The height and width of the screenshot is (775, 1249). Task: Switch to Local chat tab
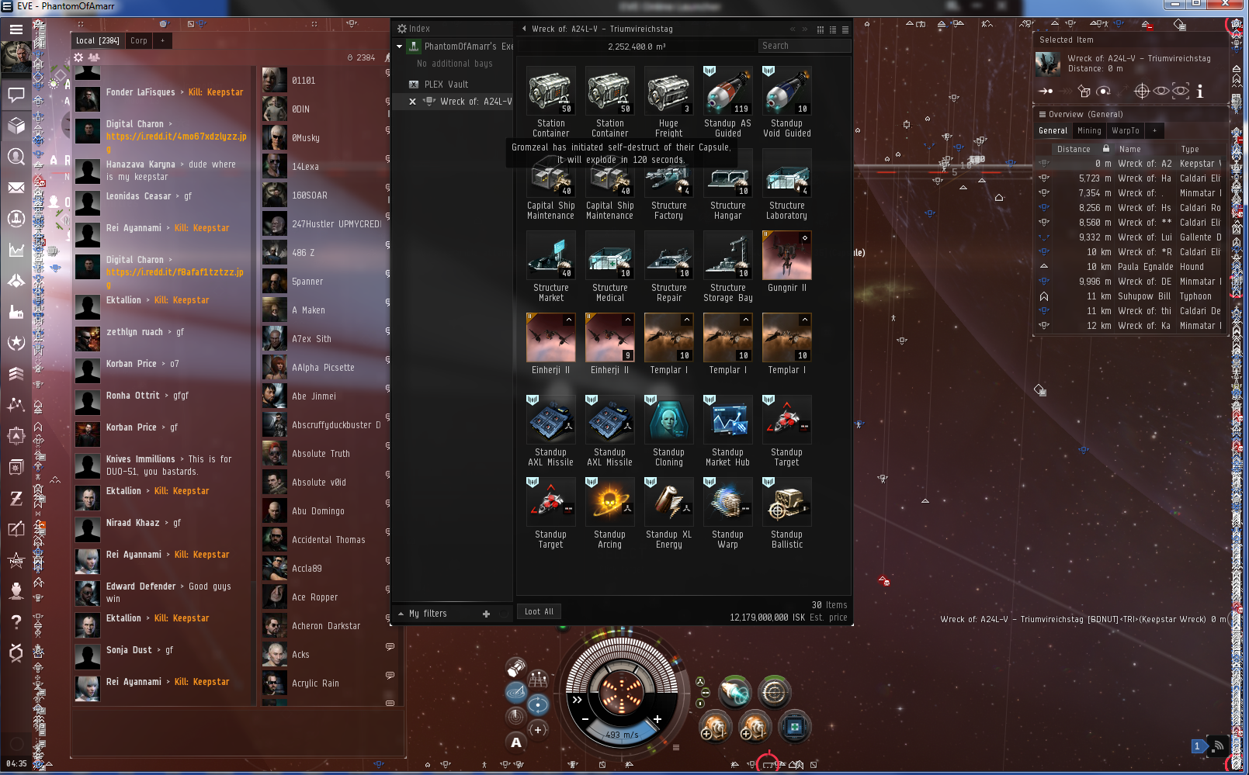[98, 40]
